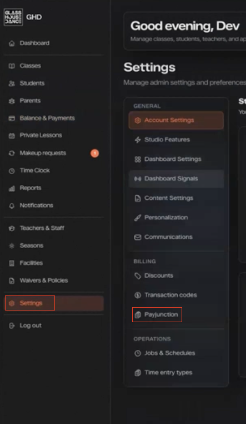246x424 pixels.
Task: Click the Classes book icon
Action: pyautogui.click(x=12, y=66)
